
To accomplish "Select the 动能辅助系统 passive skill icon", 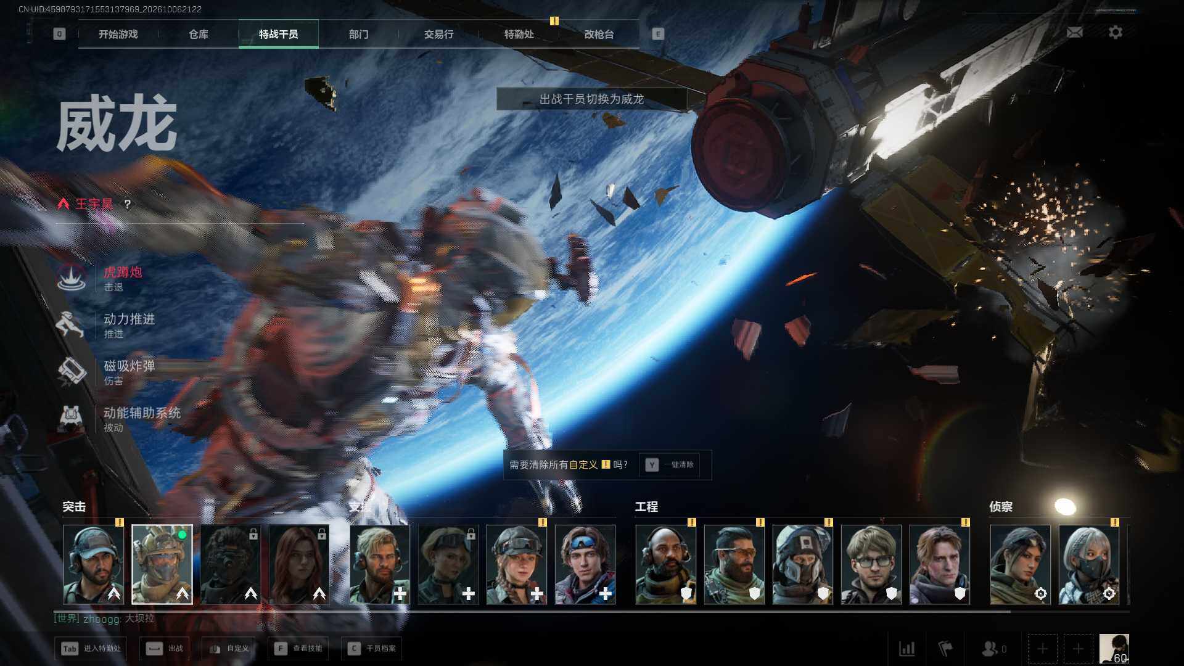I will click(x=72, y=419).
